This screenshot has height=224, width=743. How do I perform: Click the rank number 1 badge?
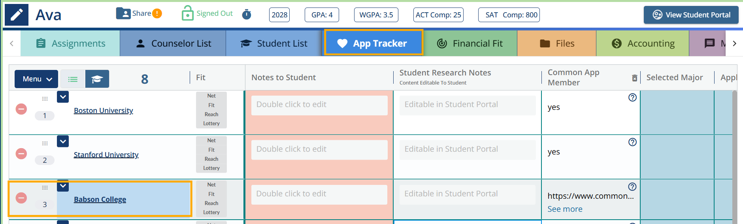click(x=45, y=116)
